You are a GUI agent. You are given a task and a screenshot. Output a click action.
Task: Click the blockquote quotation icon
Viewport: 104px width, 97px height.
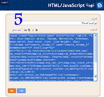click(x=25, y=30)
